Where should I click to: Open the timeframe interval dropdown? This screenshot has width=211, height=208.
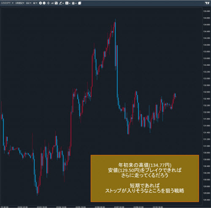pyautogui.click(x=20, y=3)
